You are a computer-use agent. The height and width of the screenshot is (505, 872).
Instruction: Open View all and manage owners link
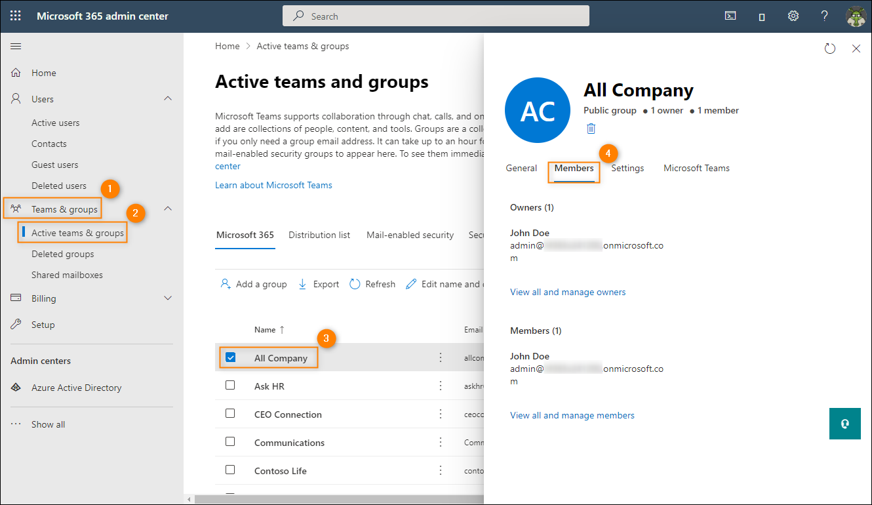point(568,293)
